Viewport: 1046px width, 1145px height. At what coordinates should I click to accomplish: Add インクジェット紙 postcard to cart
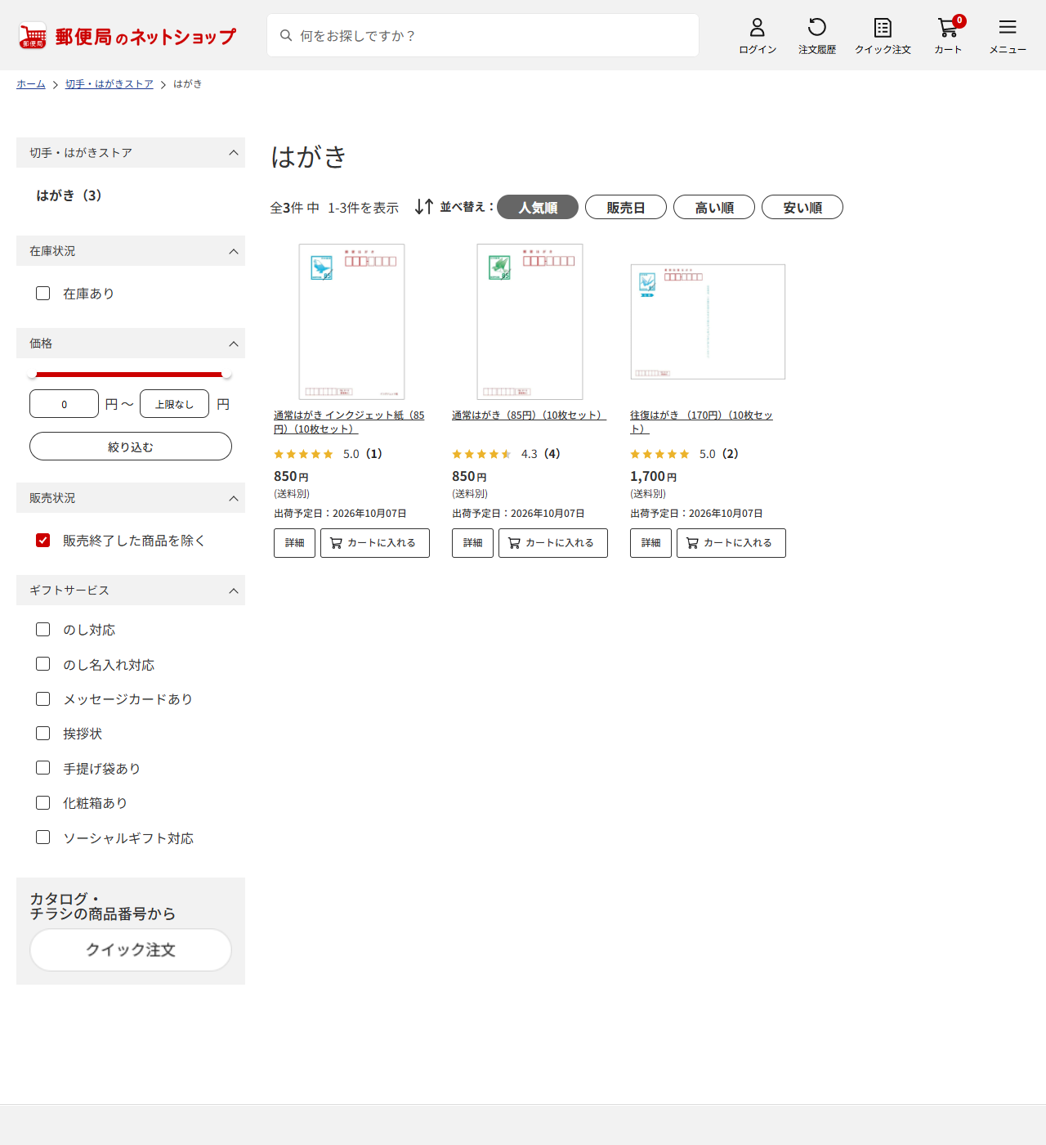click(375, 543)
